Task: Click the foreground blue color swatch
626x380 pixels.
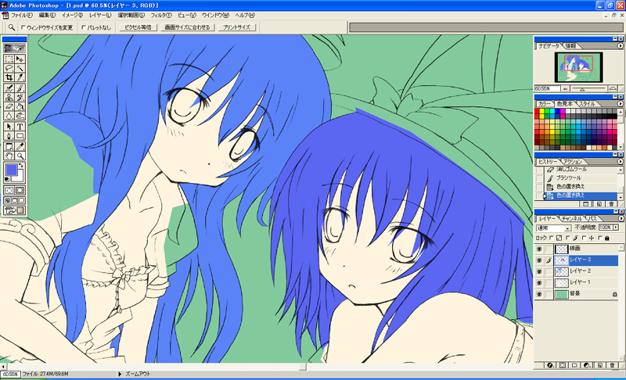Action: (12, 170)
